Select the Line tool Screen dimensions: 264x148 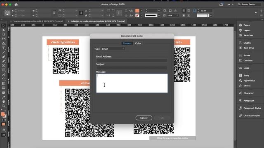coord(4,52)
